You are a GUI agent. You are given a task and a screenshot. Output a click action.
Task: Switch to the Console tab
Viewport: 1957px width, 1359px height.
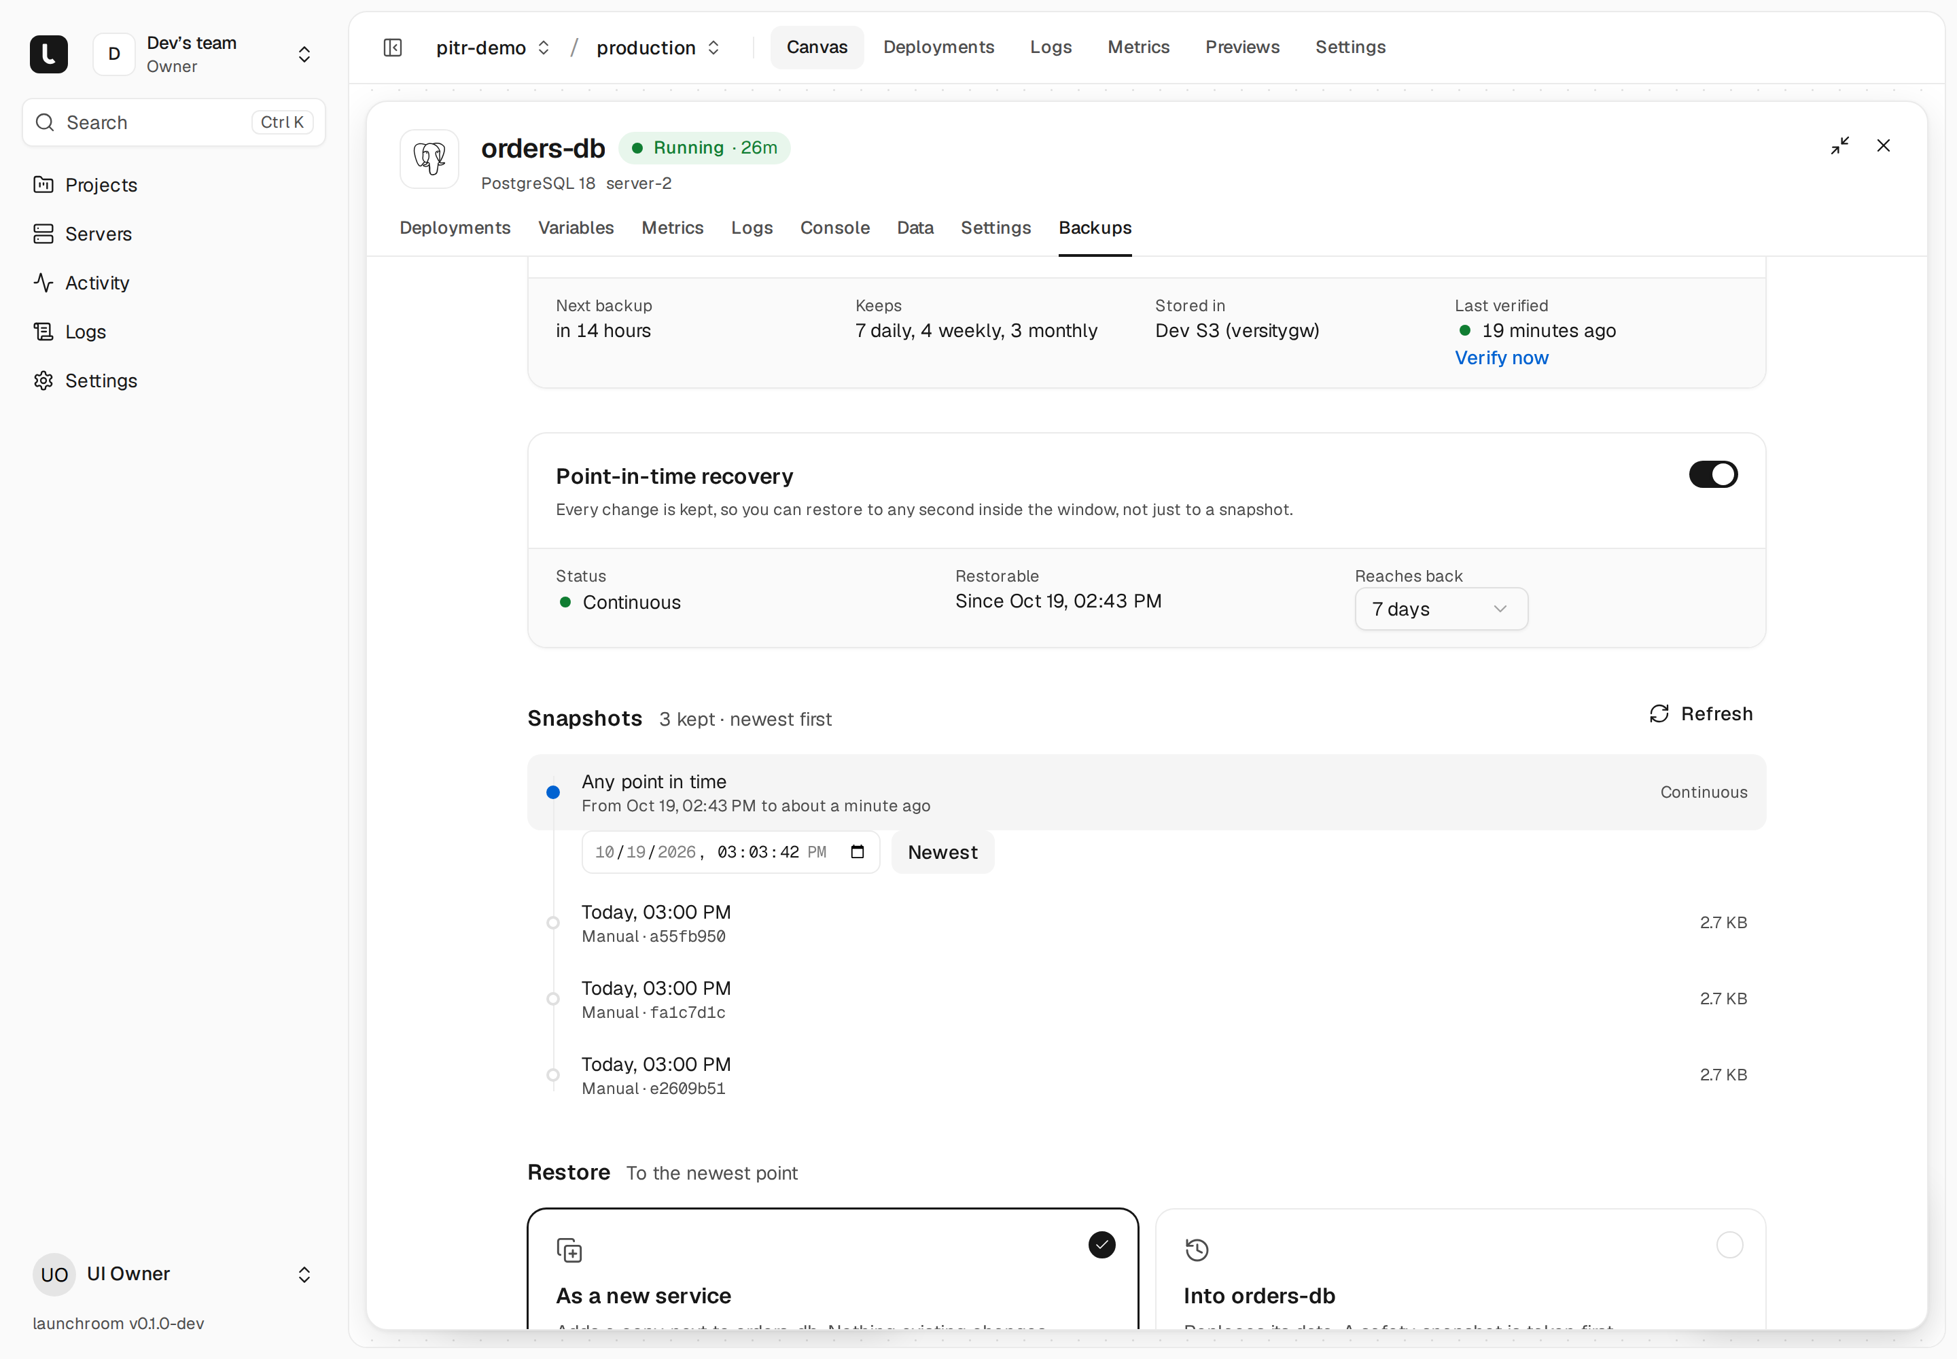[834, 228]
